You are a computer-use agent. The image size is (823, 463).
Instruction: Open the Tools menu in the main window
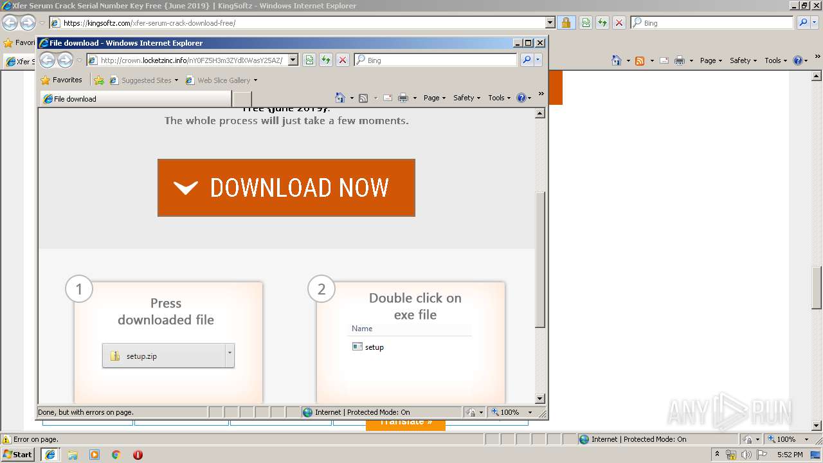776,60
